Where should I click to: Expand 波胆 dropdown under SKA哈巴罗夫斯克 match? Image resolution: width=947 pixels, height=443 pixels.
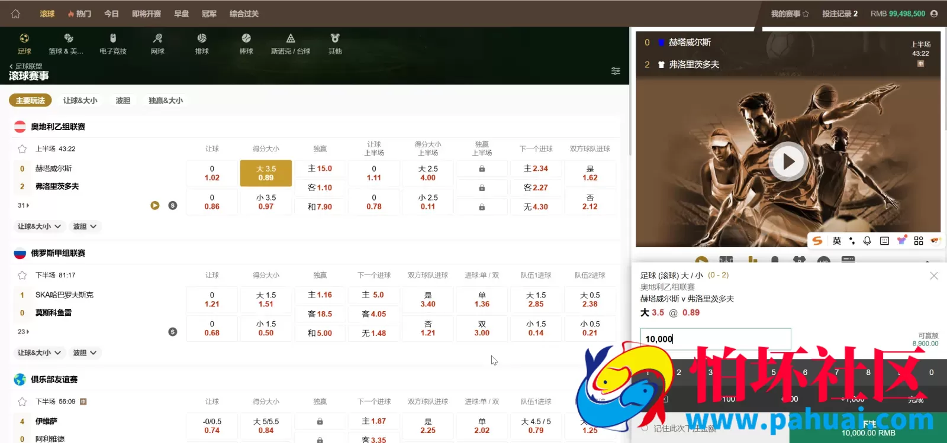click(x=85, y=353)
